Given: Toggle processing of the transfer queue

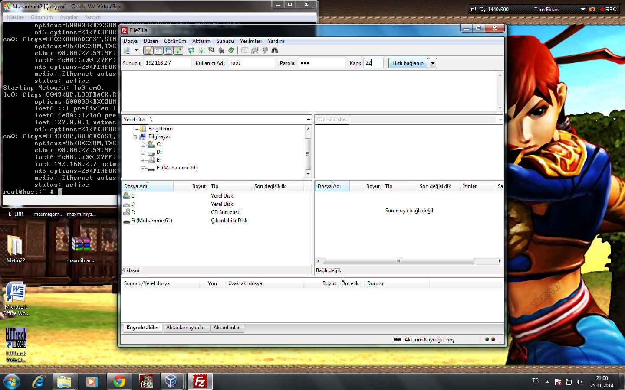Looking at the screenshot, I should coord(201,50).
